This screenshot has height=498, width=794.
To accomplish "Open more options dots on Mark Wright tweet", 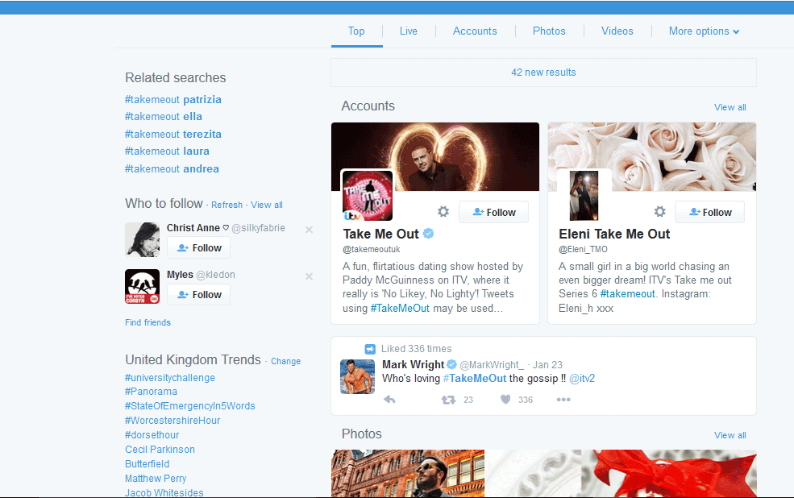I will click(563, 400).
